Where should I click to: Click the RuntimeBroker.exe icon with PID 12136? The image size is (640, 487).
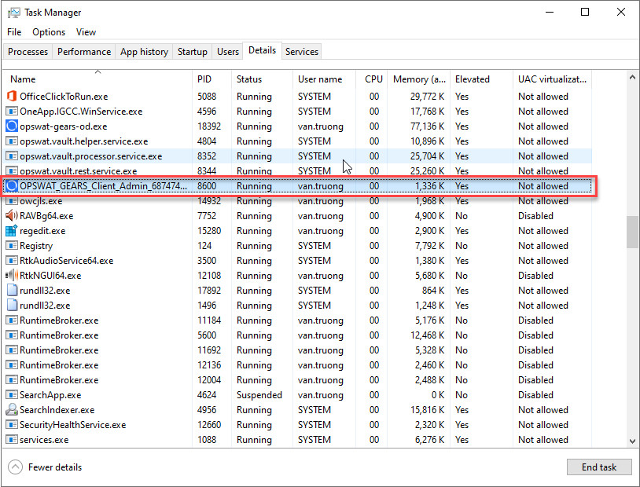click(x=12, y=365)
